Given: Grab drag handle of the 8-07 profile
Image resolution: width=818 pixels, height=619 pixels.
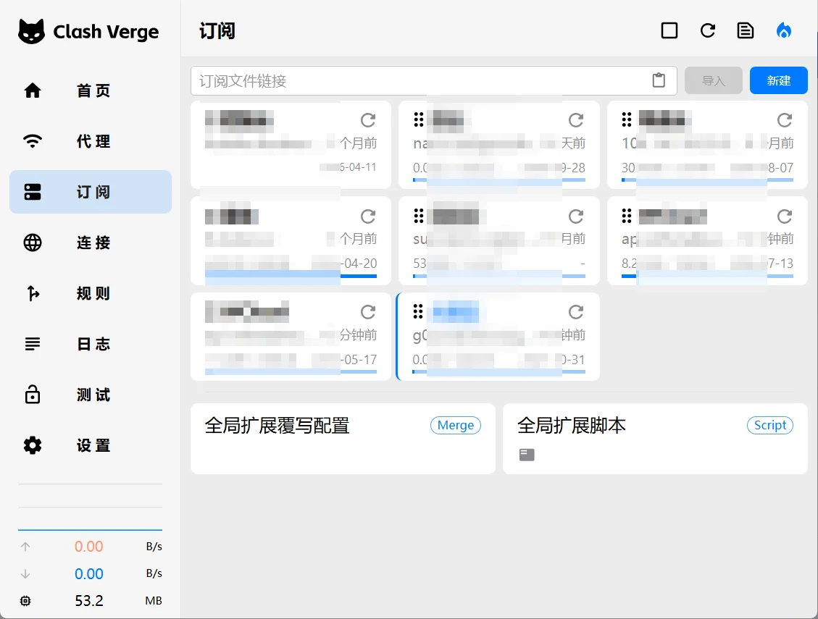Looking at the screenshot, I should (x=627, y=120).
